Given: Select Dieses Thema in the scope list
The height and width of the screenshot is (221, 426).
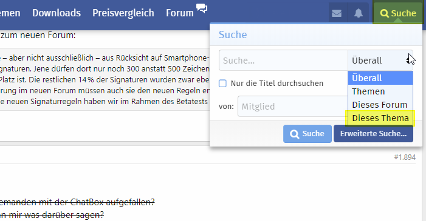Looking at the screenshot, I should coord(380,118).
